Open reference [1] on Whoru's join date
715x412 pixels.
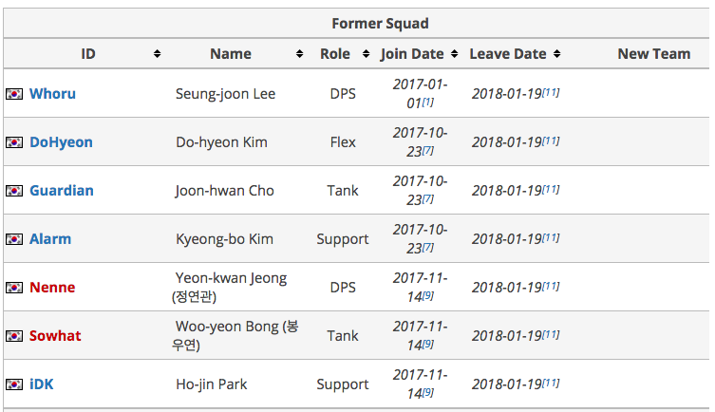427,102
